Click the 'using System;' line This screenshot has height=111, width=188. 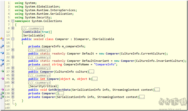coord(26,3)
